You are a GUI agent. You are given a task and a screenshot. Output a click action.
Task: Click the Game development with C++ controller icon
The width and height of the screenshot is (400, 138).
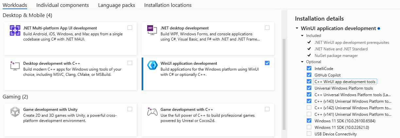click(152, 112)
